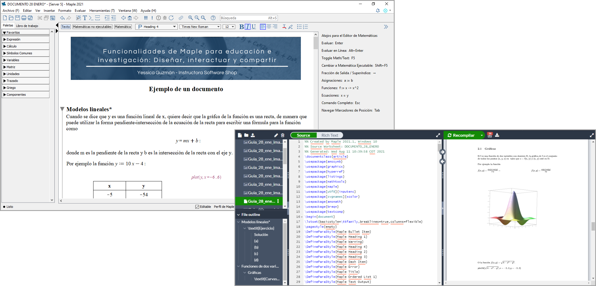Image resolution: width=596 pixels, height=286 pixels.
Task: Toggle Underline formatting
Action: (253, 27)
